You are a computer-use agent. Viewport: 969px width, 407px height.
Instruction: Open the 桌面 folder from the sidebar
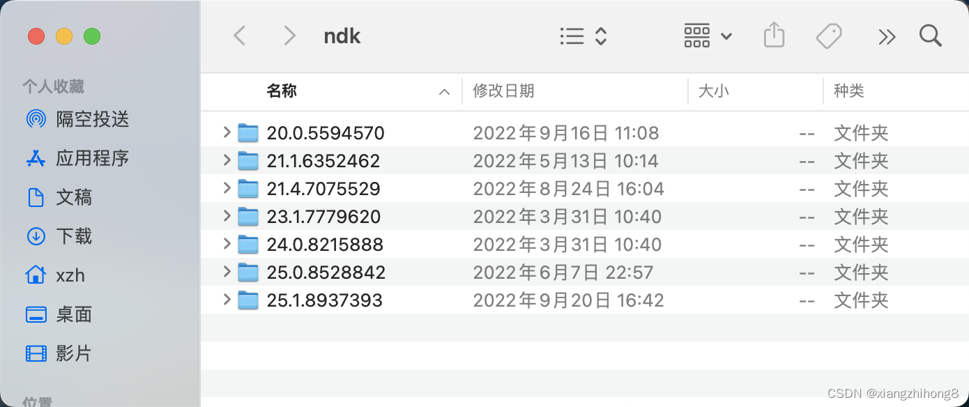[73, 314]
